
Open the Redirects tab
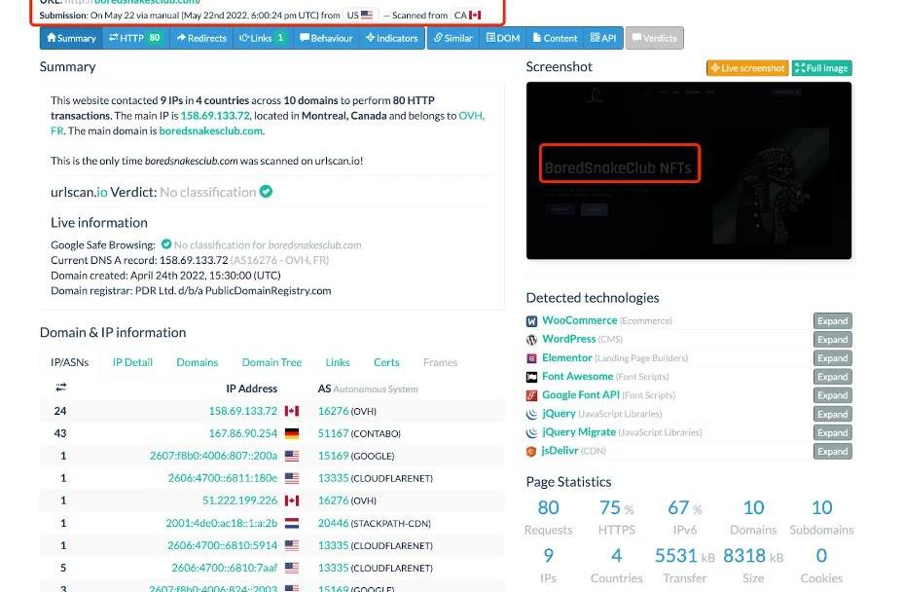201,38
